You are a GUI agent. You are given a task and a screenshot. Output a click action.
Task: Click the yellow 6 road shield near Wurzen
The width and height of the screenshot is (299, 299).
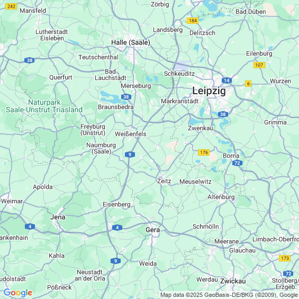(248, 84)
